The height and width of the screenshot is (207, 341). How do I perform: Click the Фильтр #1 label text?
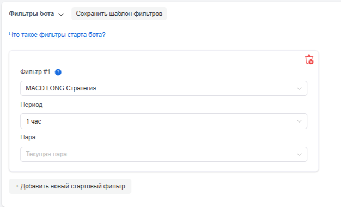[x=35, y=72]
